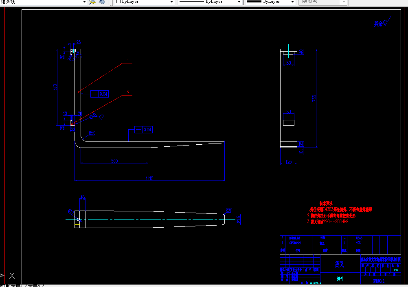Select the 45 dimension on bottom view
The image size is (408, 287).
coord(83,197)
